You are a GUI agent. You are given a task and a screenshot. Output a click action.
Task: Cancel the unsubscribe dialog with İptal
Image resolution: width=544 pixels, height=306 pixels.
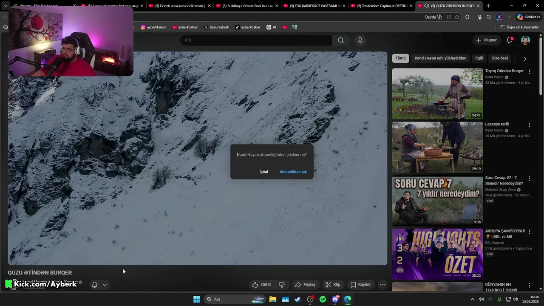264,172
